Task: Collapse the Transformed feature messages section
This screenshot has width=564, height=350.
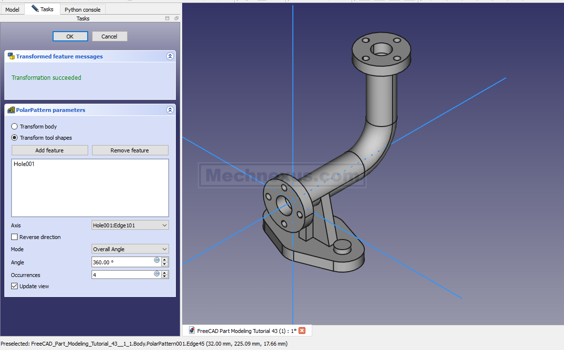Action: 170,56
